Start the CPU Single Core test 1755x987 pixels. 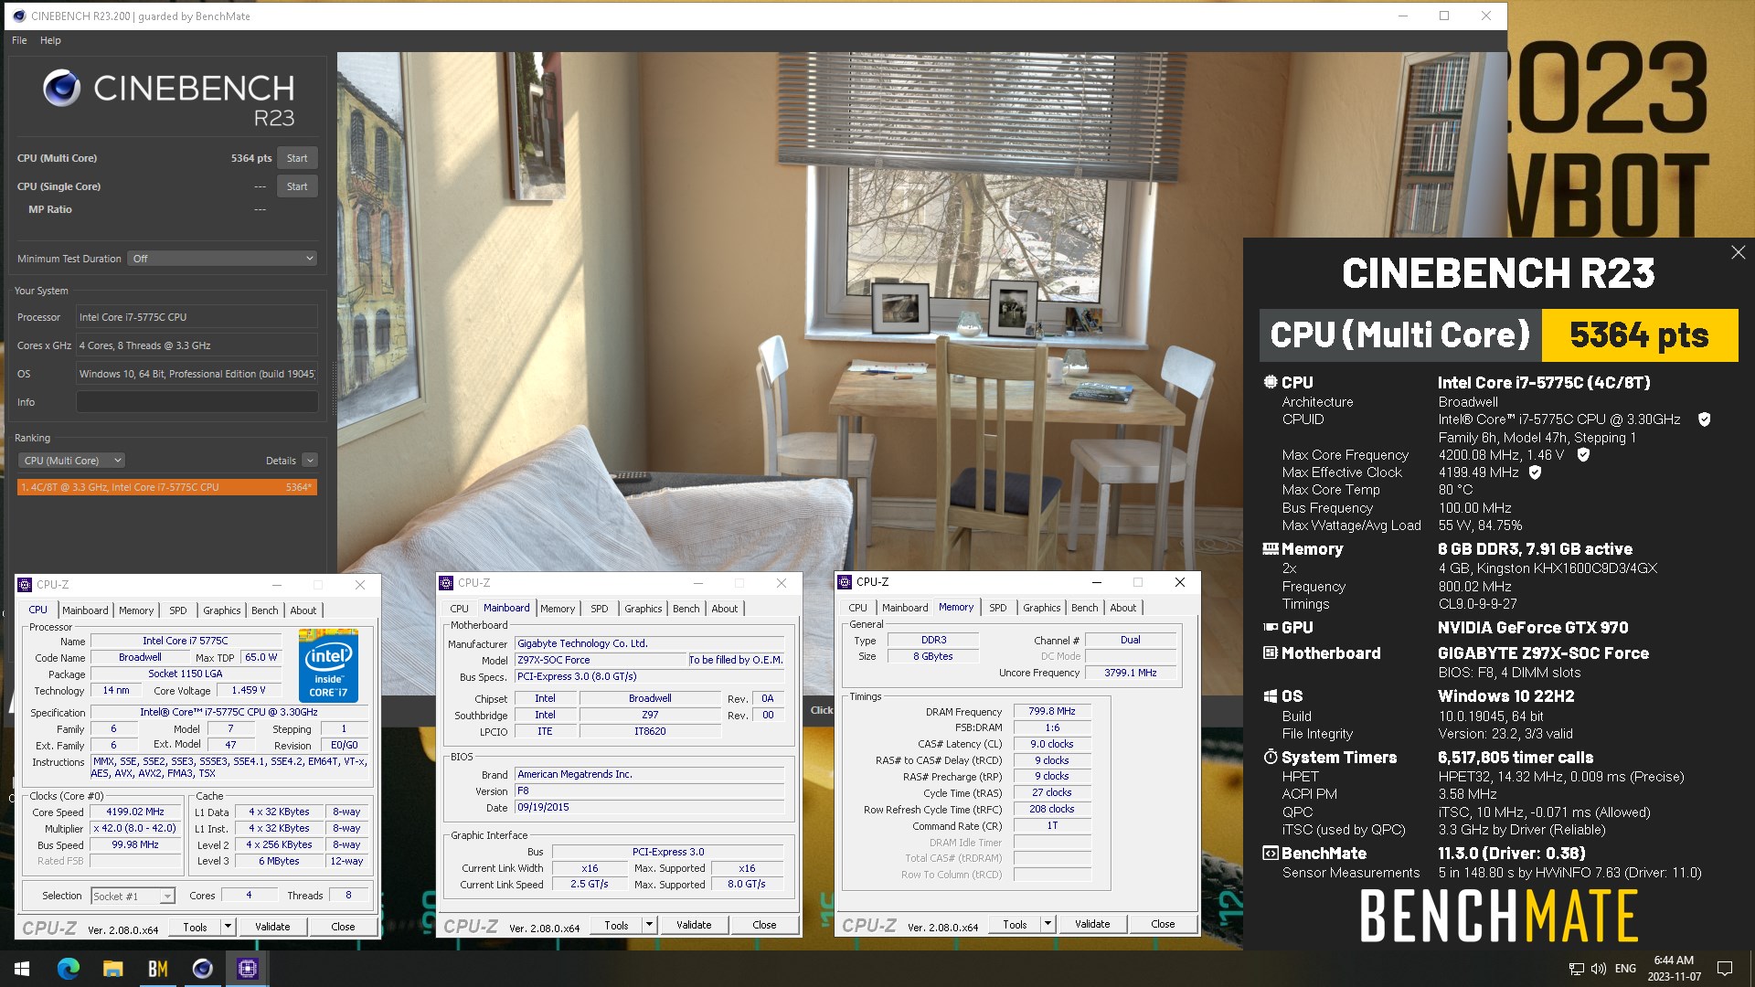[297, 186]
